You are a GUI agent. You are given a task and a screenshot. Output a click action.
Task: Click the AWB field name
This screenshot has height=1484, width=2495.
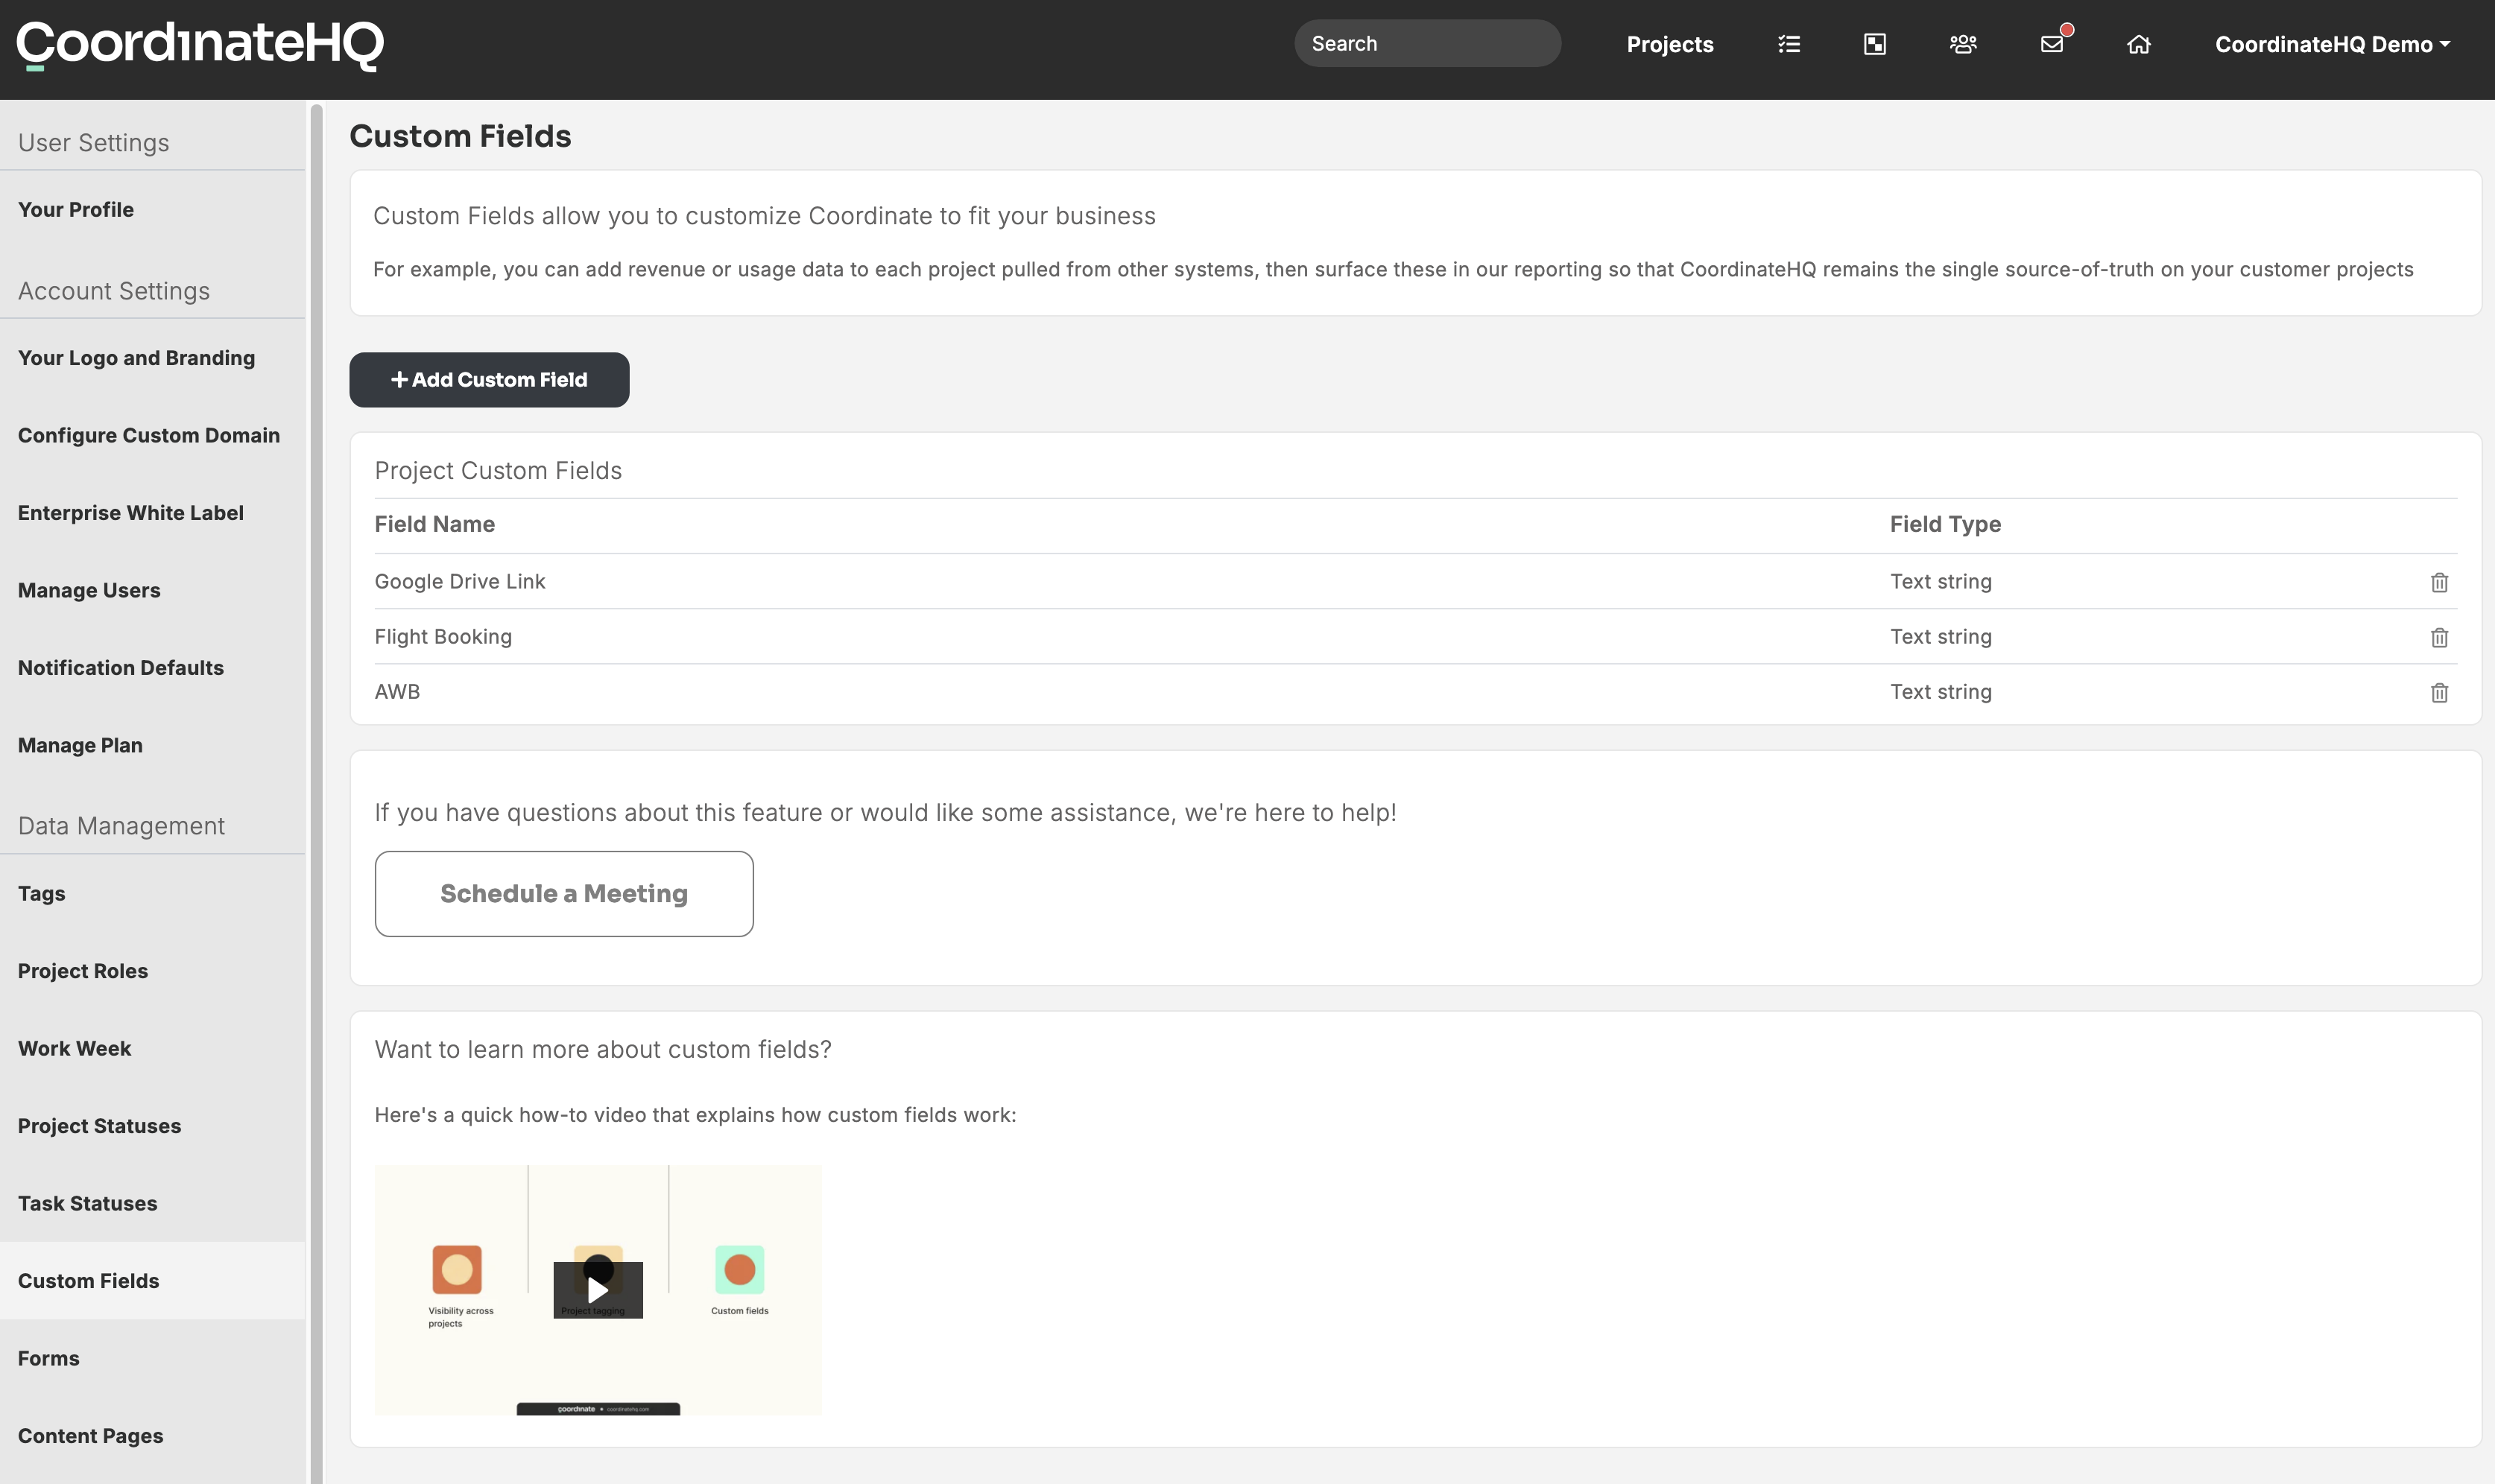(397, 692)
